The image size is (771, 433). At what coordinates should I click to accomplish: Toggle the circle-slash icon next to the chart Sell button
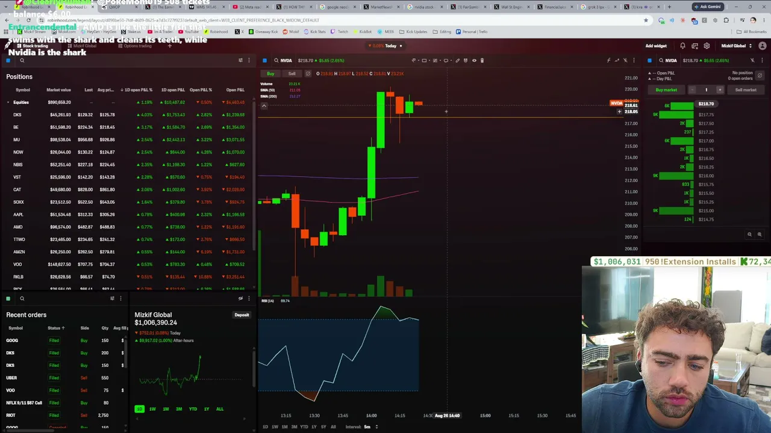click(308, 73)
